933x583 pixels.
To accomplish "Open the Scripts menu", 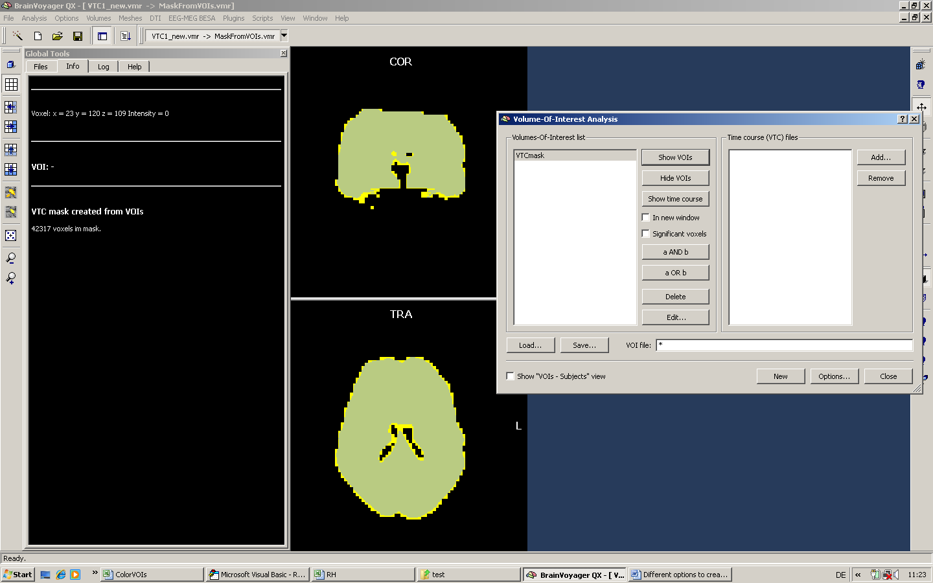I will pos(262,18).
